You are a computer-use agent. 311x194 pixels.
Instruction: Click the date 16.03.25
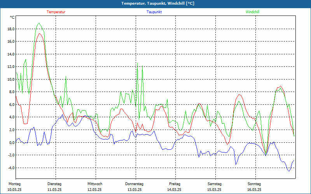click(x=254, y=190)
